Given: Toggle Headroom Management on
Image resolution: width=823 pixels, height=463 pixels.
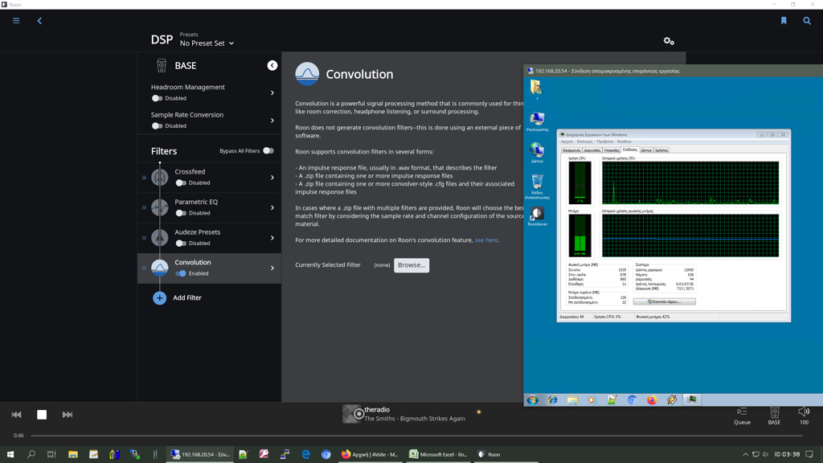Looking at the screenshot, I should click(x=157, y=98).
